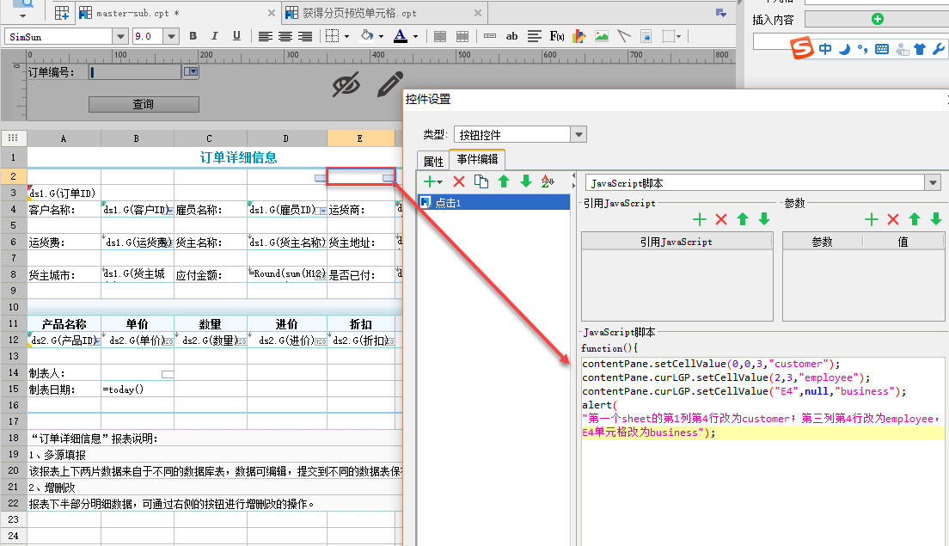Image resolution: width=949 pixels, height=546 pixels.
Task: Select the 点击1 event in list
Action: 493,203
